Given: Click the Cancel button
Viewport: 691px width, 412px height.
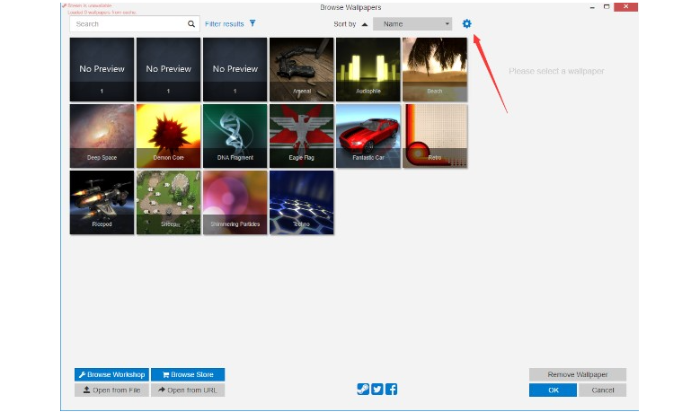Looking at the screenshot, I should [602, 390].
